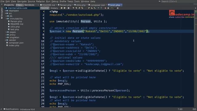
Task: Expand the db folder
Action: [x=6, y=16]
